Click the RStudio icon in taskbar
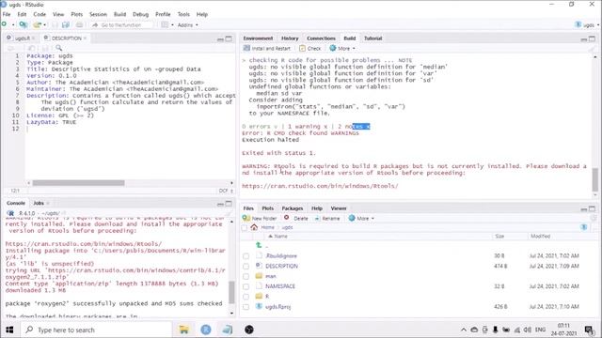Viewport: 602px width, 338px height. (206, 330)
